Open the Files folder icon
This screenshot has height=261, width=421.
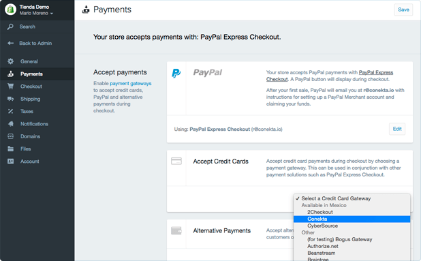[10, 149]
